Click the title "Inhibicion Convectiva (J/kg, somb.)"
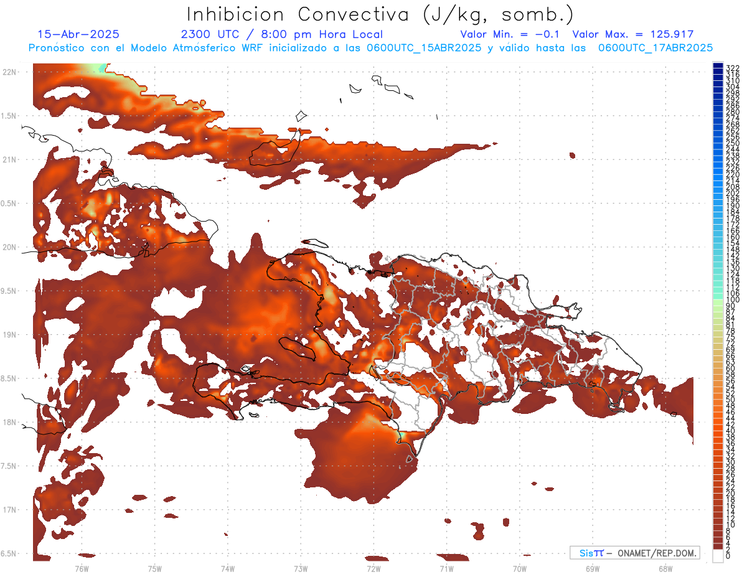The image size is (747, 577). (380, 15)
